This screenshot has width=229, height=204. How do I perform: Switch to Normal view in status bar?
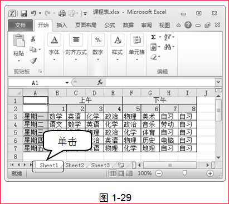tap(113, 173)
